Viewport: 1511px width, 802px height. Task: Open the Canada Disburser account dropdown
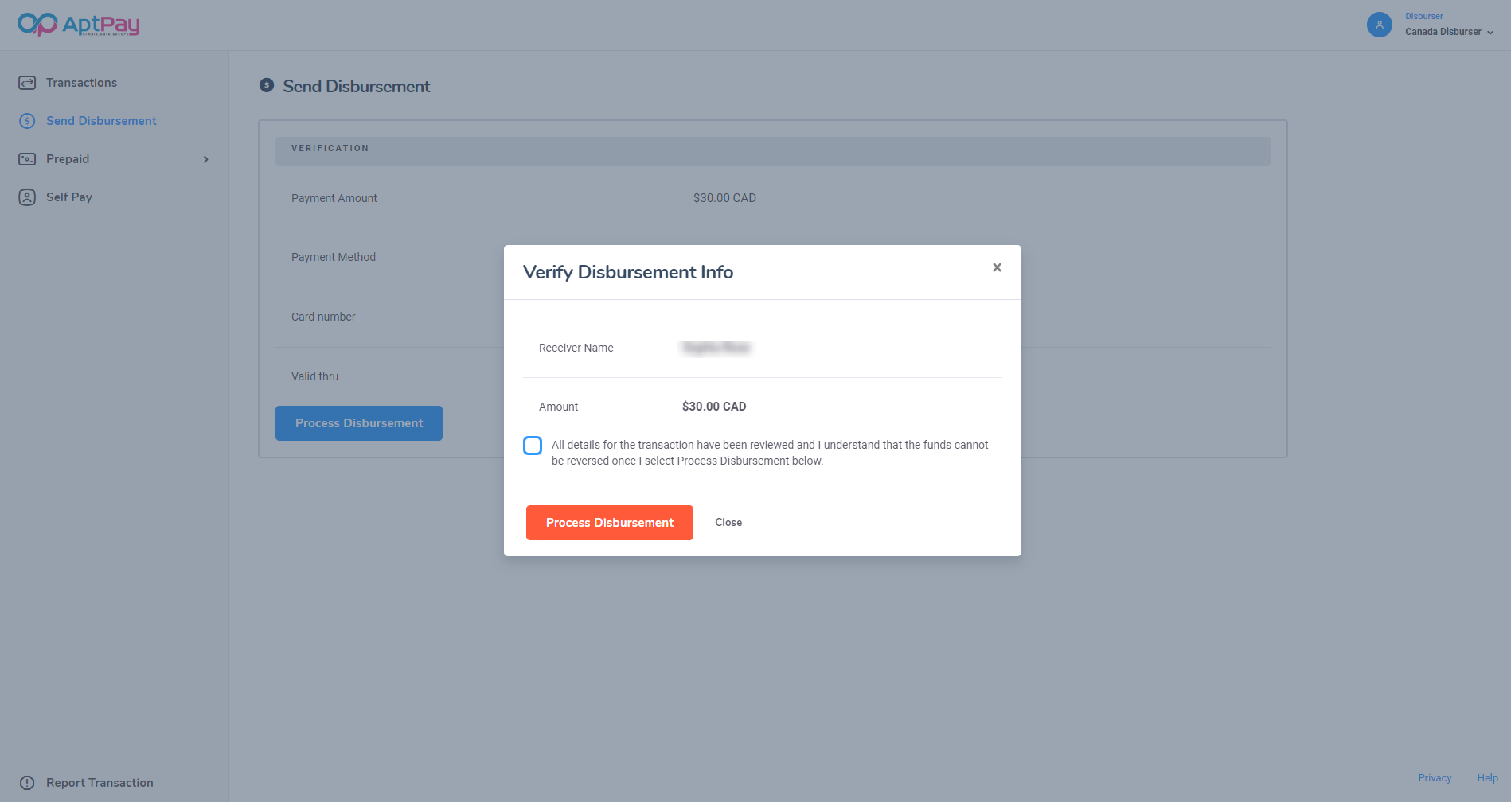pyautogui.click(x=1449, y=32)
